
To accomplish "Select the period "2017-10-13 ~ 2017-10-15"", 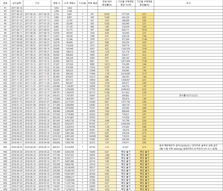I will (x=37, y=64).
